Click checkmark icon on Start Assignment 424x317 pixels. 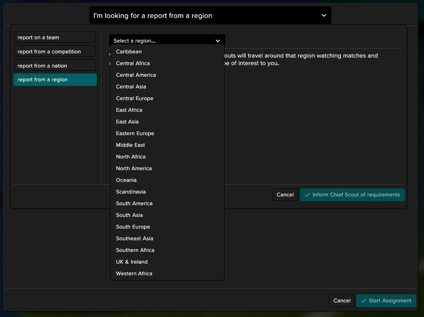tap(364, 301)
